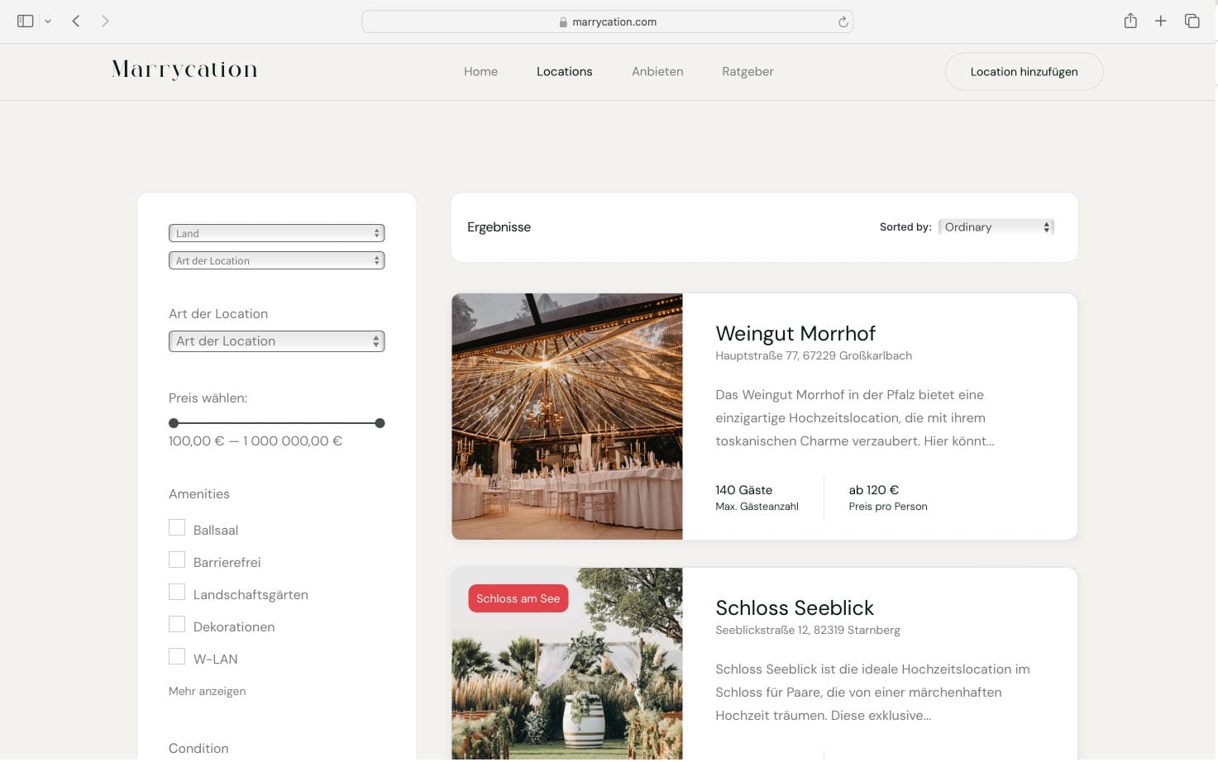Show the tab overview icon

click(x=1192, y=21)
